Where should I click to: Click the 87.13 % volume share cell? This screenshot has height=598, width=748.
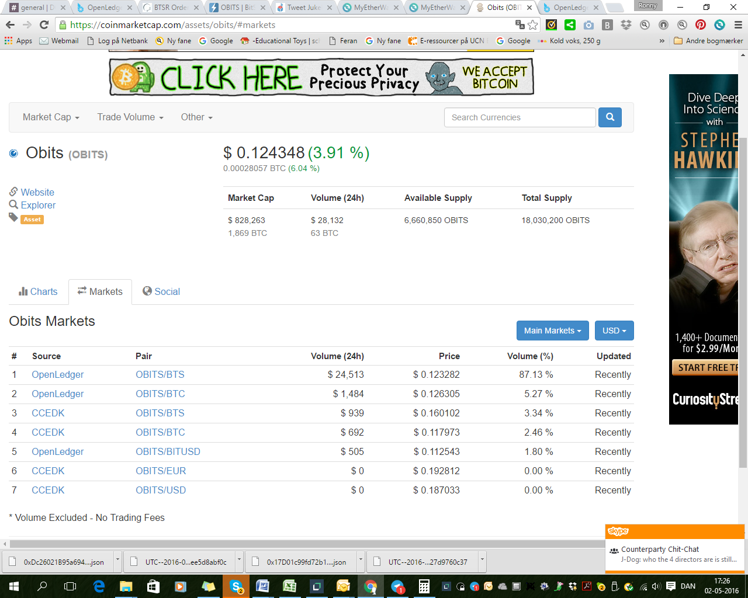(x=536, y=374)
